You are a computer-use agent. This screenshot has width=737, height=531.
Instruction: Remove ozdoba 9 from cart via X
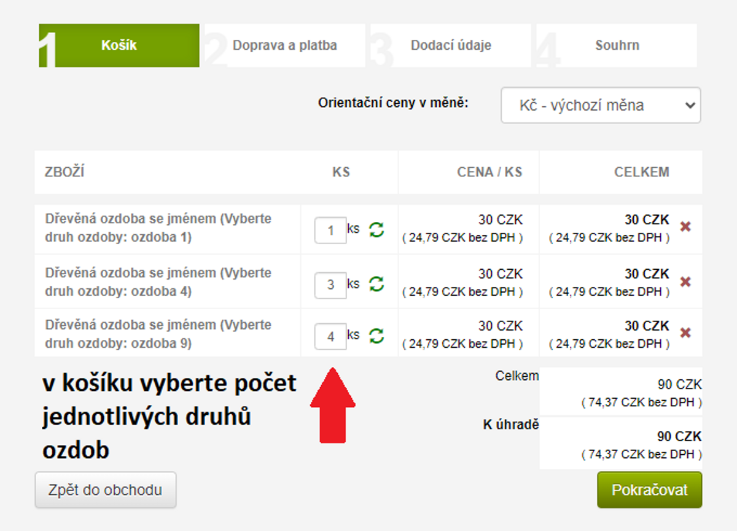coord(685,333)
